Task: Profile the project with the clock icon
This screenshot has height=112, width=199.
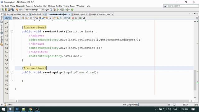Action: click(x=67, y=10)
